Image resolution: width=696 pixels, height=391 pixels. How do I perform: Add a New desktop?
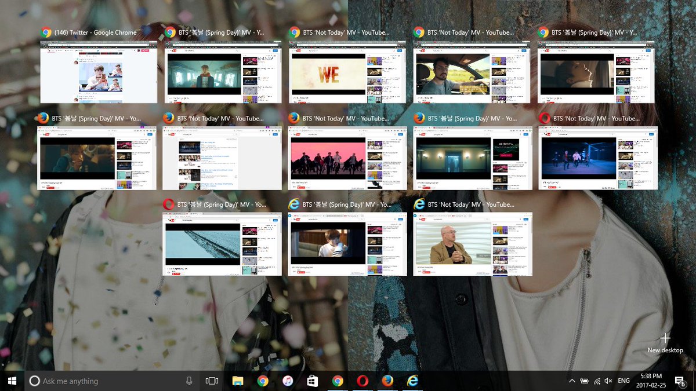[x=665, y=343]
